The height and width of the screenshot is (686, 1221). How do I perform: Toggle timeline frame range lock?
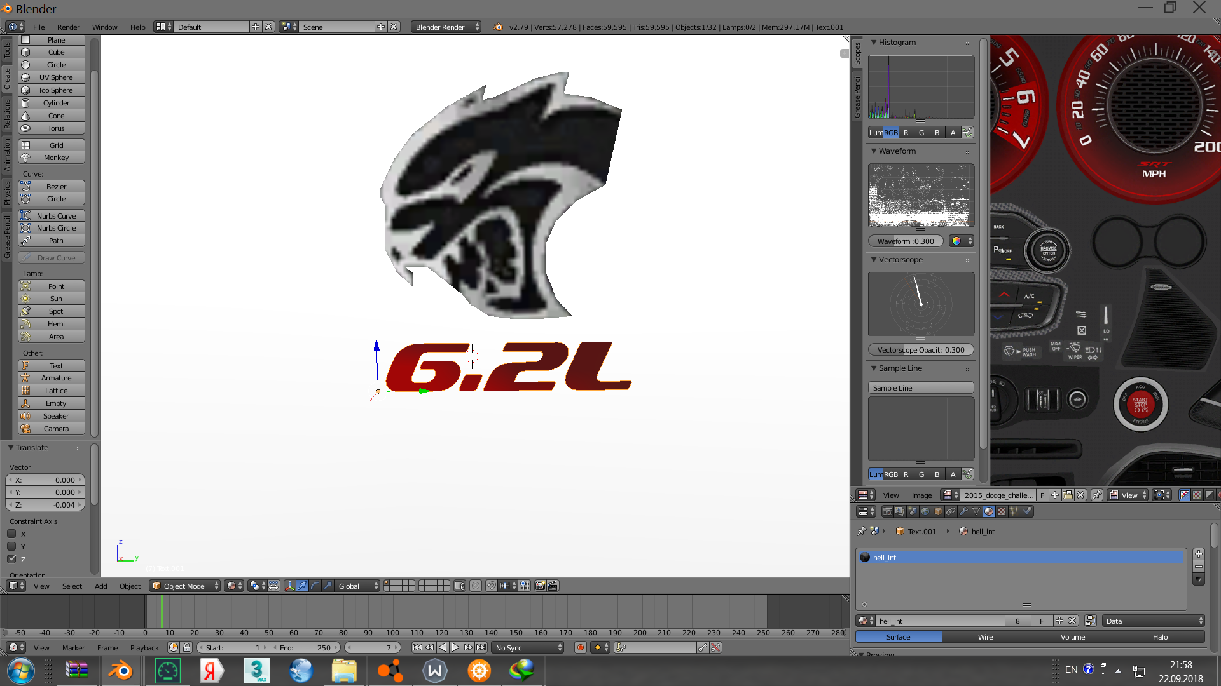186,647
